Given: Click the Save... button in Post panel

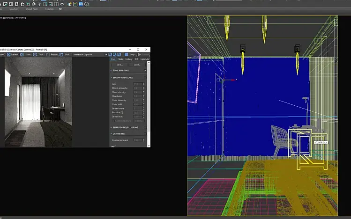Looking at the screenshot, I should point(120,65).
